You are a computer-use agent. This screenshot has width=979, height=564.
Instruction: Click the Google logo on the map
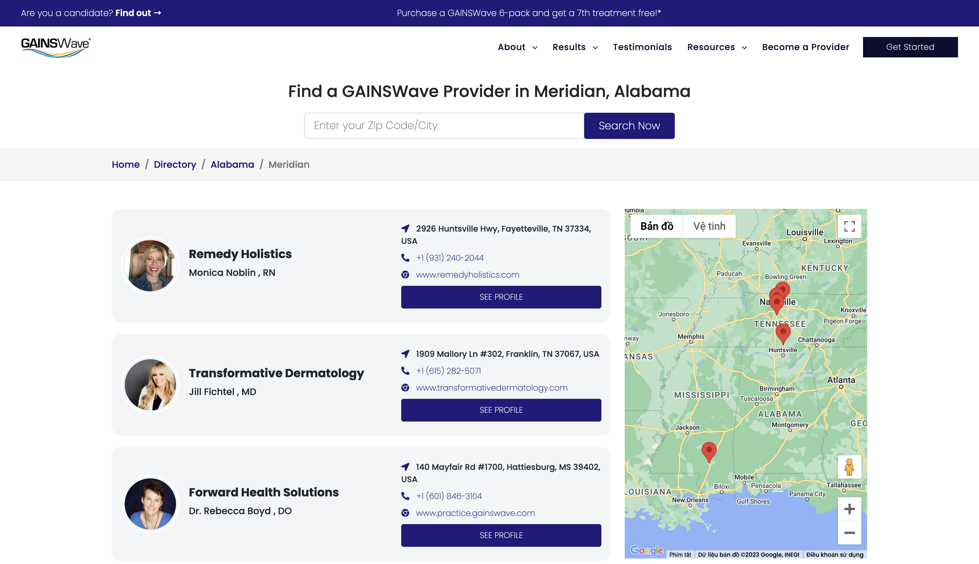click(646, 550)
